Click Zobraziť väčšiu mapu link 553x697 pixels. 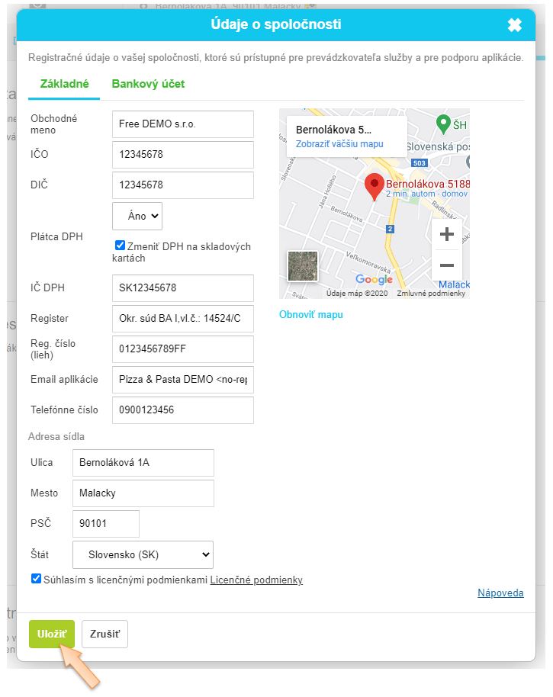click(x=339, y=143)
